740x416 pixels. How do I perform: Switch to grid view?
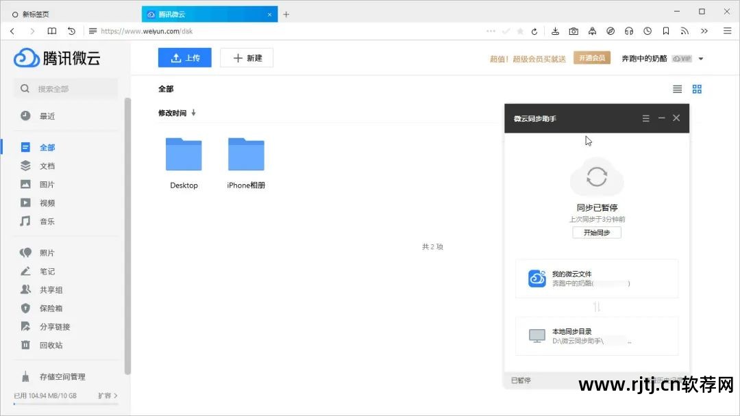(x=697, y=88)
